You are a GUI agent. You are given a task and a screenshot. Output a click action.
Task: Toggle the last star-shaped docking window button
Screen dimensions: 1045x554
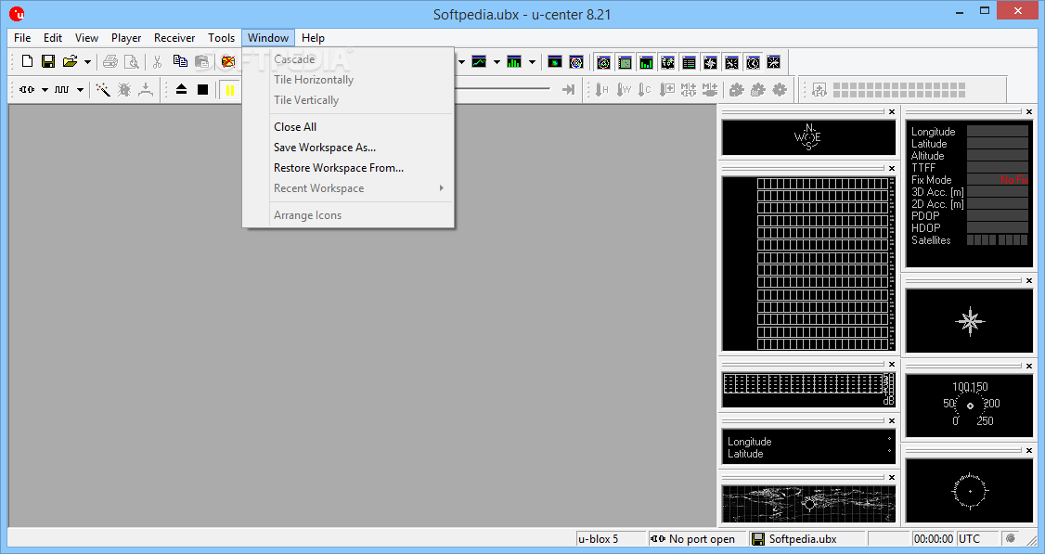tap(774, 63)
